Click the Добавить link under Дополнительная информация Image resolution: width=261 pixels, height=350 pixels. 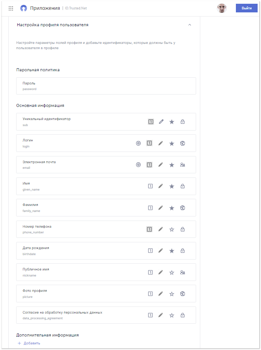[29, 343]
